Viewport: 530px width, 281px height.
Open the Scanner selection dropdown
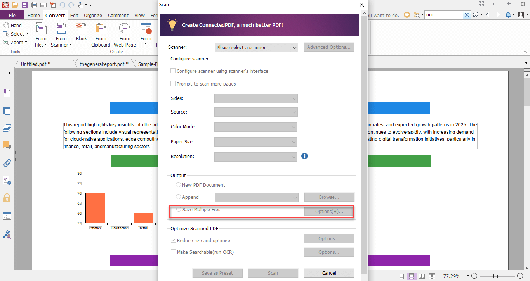pos(256,47)
